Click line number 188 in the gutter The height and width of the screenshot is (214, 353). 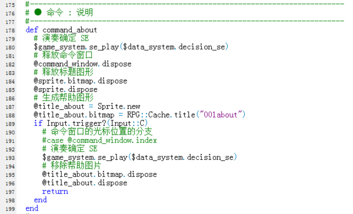pyautogui.click(x=10, y=115)
